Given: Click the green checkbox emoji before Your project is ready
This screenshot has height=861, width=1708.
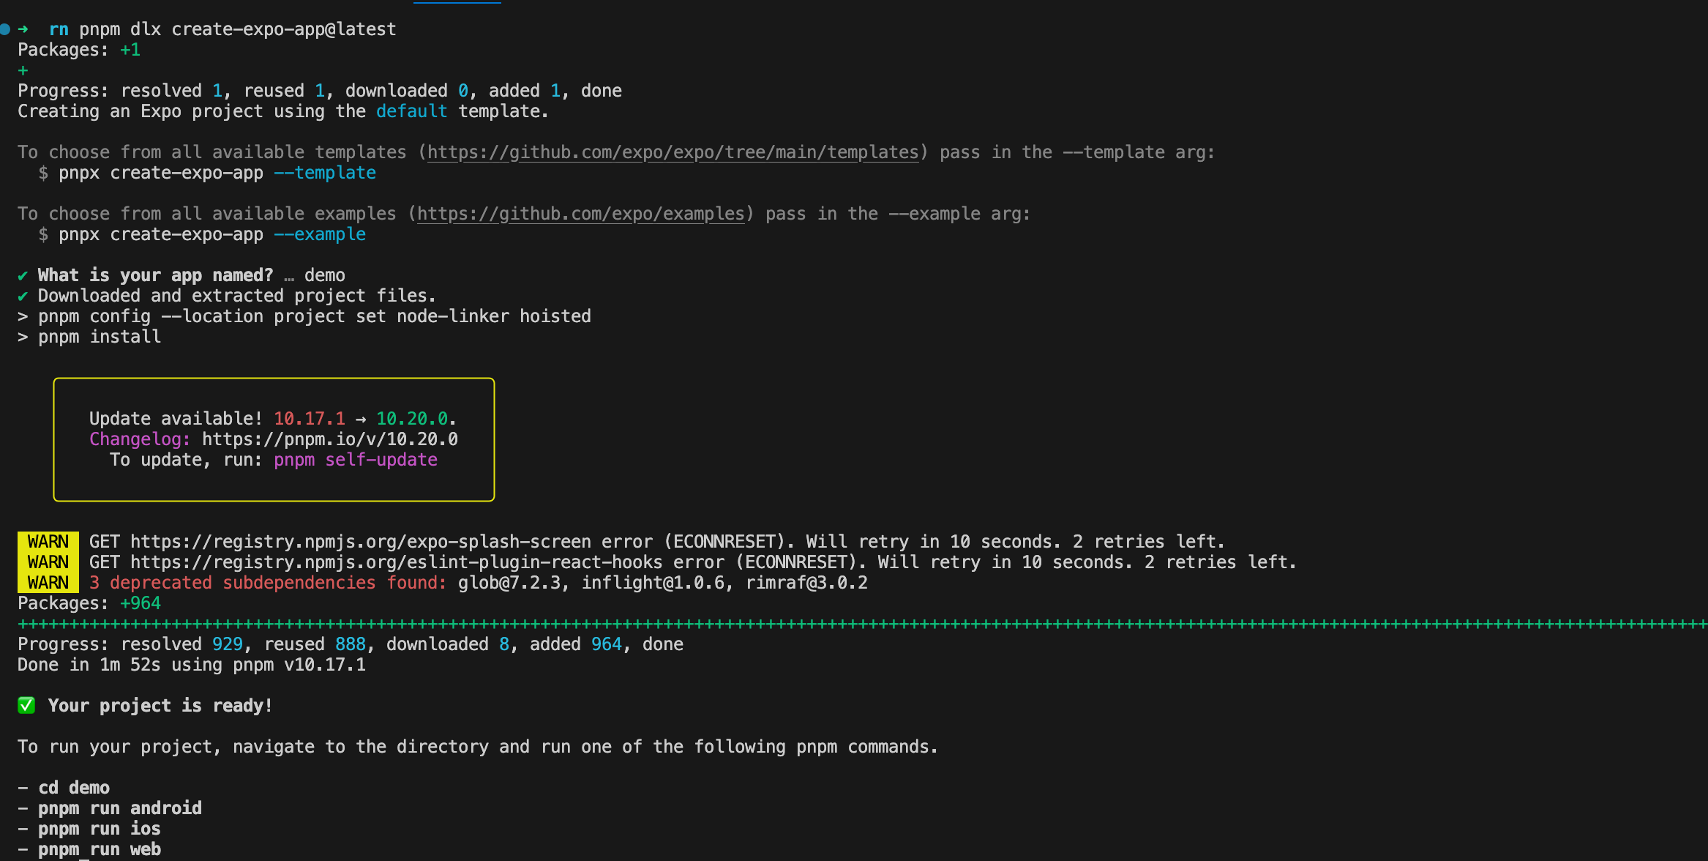Looking at the screenshot, I should (26, 706).
